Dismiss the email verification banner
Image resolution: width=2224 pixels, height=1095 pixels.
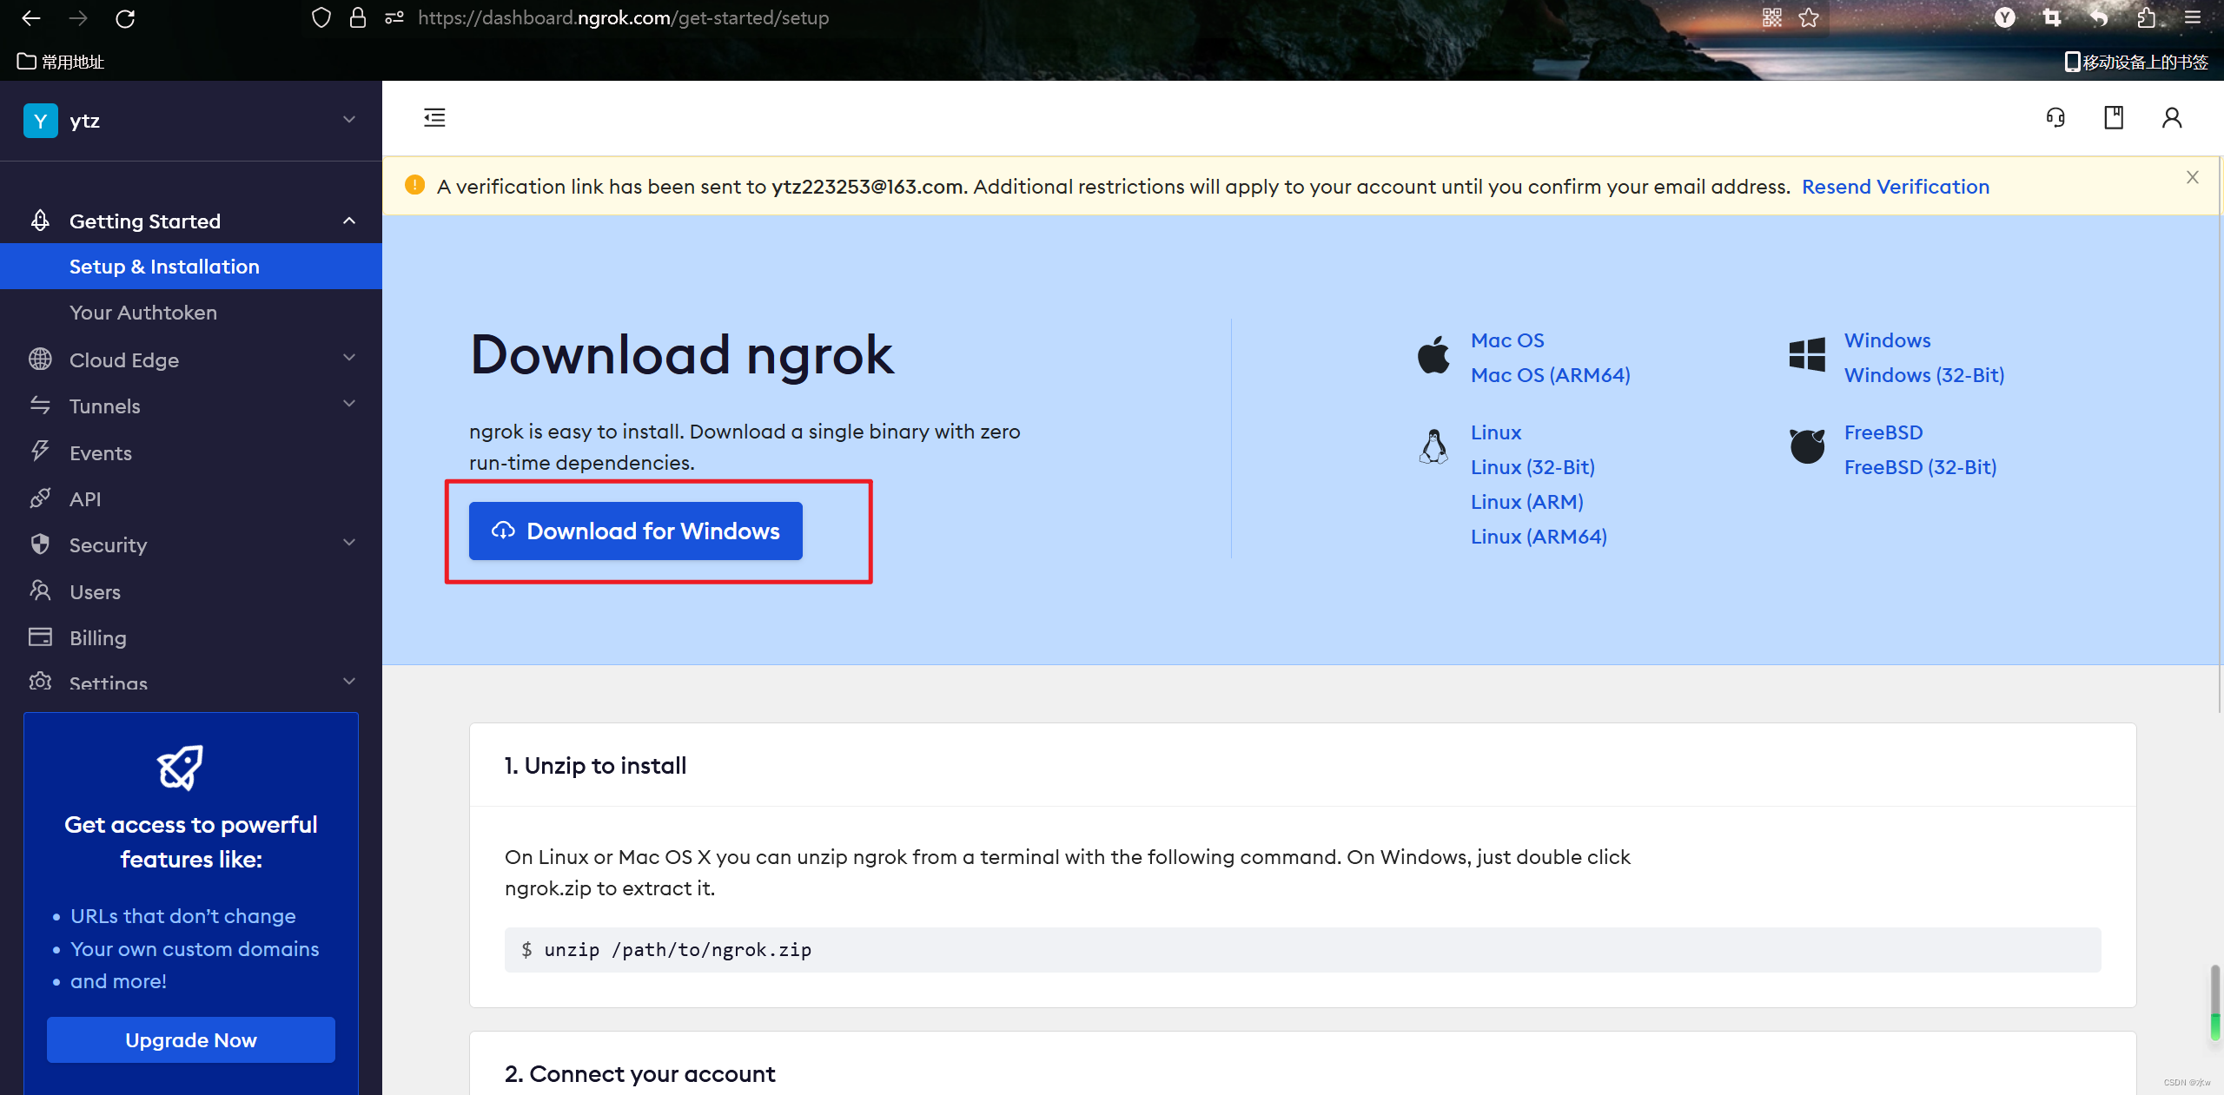click(2193, 177)
